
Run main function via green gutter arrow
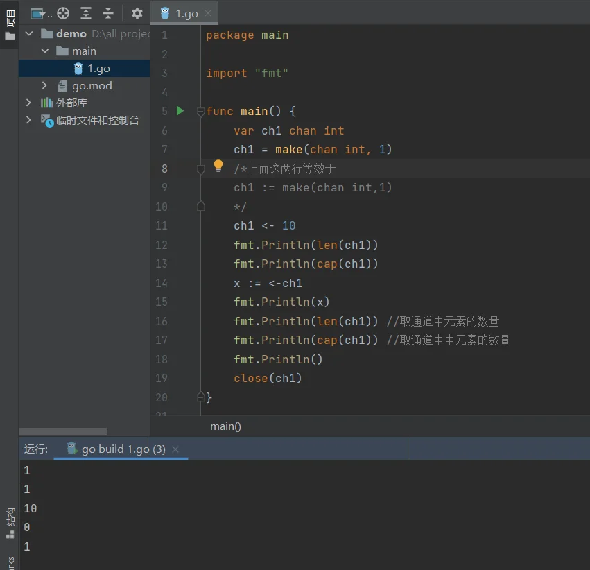click(180, 111)
